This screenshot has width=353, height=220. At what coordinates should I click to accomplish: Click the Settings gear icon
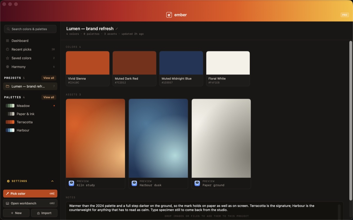pyautogui.click(x=8, y=181)
